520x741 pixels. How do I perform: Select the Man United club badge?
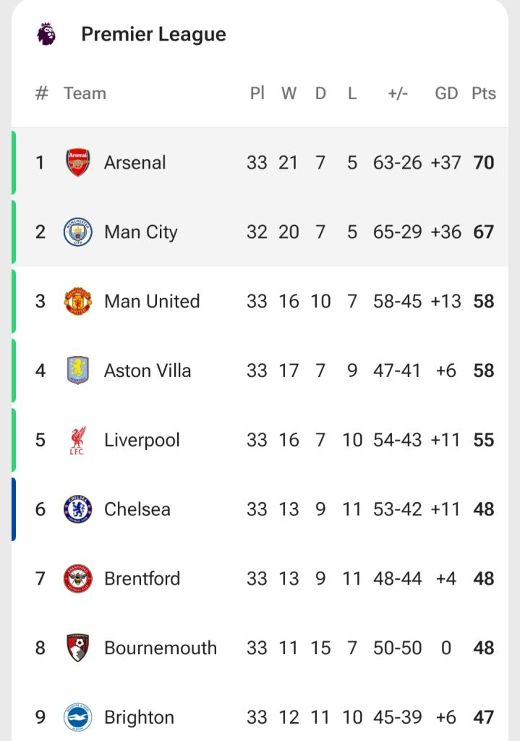point(77,301)
